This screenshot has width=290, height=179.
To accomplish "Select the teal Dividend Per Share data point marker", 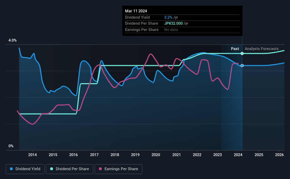I will [x=242, y=54].
